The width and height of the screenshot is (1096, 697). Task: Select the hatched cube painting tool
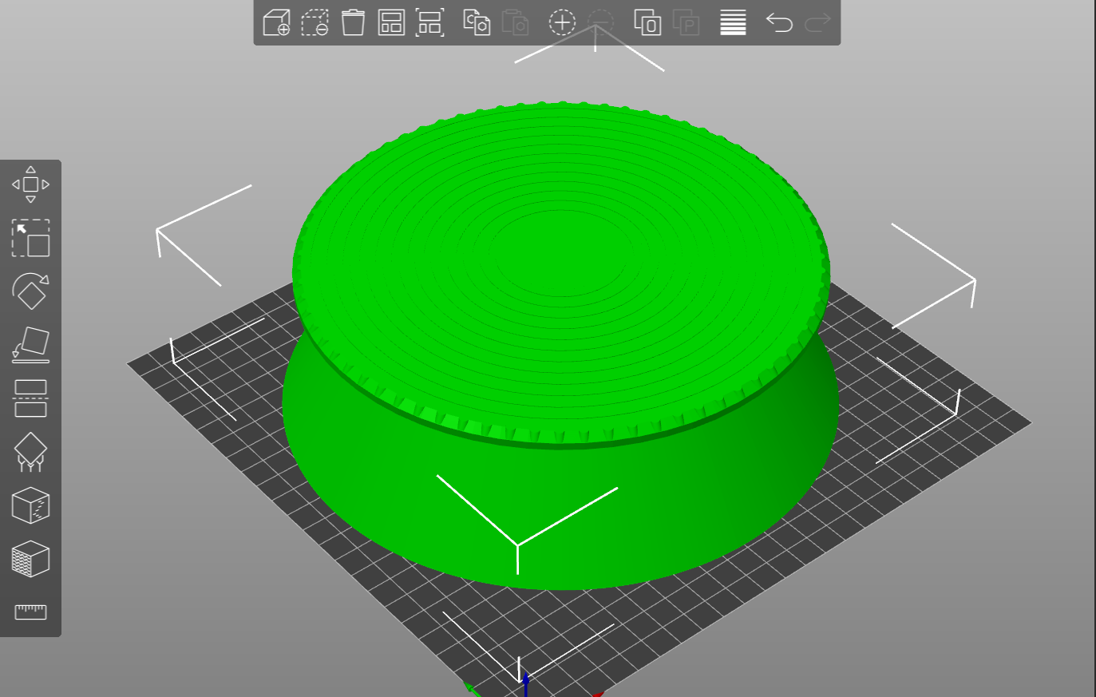[30, 559]
